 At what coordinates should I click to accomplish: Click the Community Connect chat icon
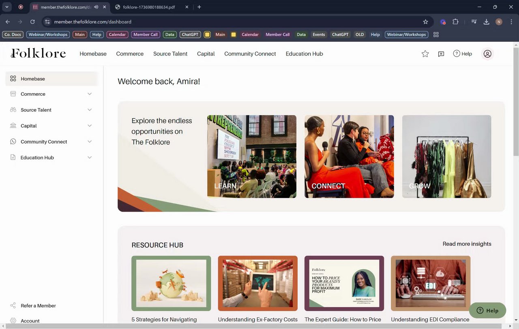pos(13,141)
